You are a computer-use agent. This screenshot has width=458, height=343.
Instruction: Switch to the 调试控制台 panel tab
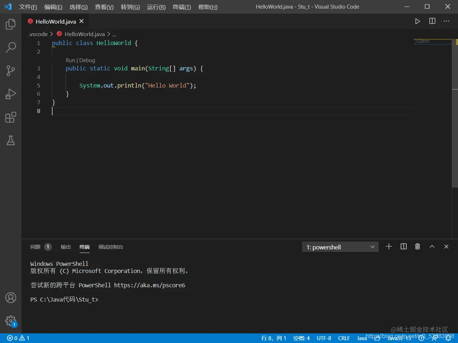[111, 247]
